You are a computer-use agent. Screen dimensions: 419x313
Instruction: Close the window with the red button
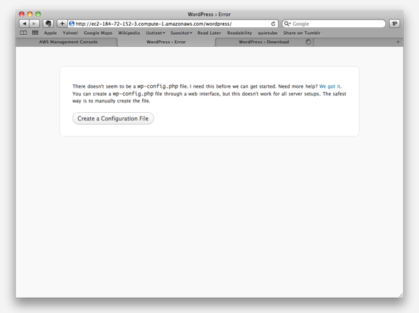[x=22, y=14]
